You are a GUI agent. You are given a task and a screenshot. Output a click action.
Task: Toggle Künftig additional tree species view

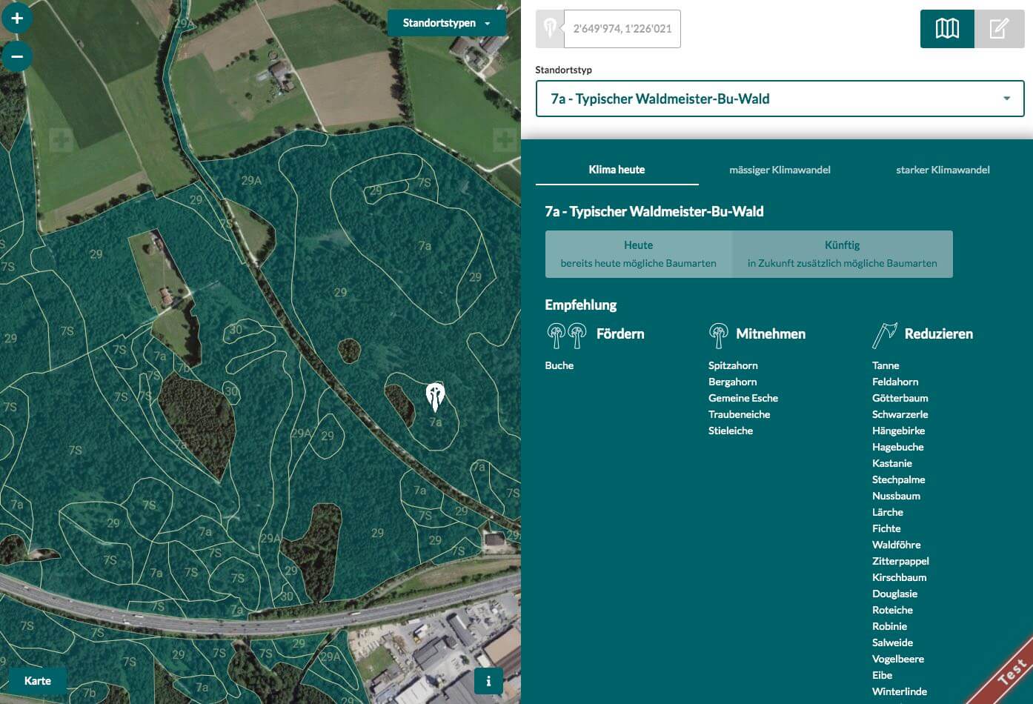tap(843, 254)
